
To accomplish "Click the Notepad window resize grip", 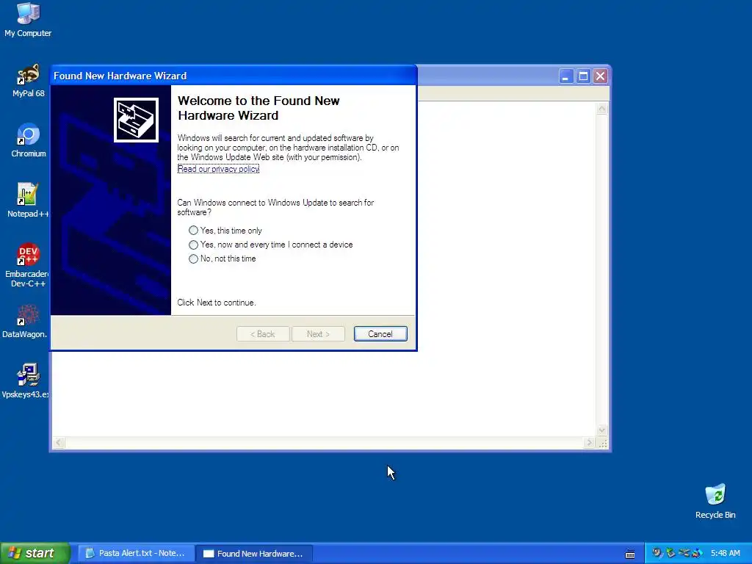I will 603,443.
